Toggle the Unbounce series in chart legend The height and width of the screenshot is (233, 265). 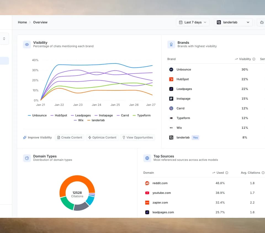37,115
